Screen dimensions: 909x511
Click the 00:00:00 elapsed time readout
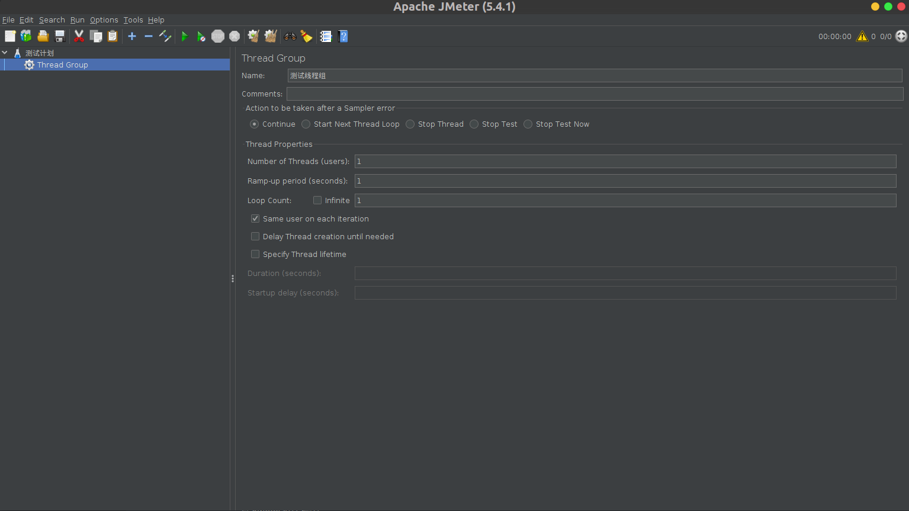(x=835, y=36)
